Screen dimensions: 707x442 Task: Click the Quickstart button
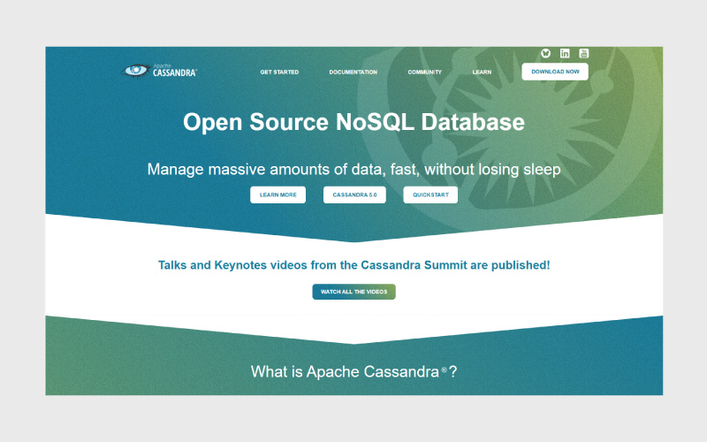pyautogui.click(x=430, y=194)
